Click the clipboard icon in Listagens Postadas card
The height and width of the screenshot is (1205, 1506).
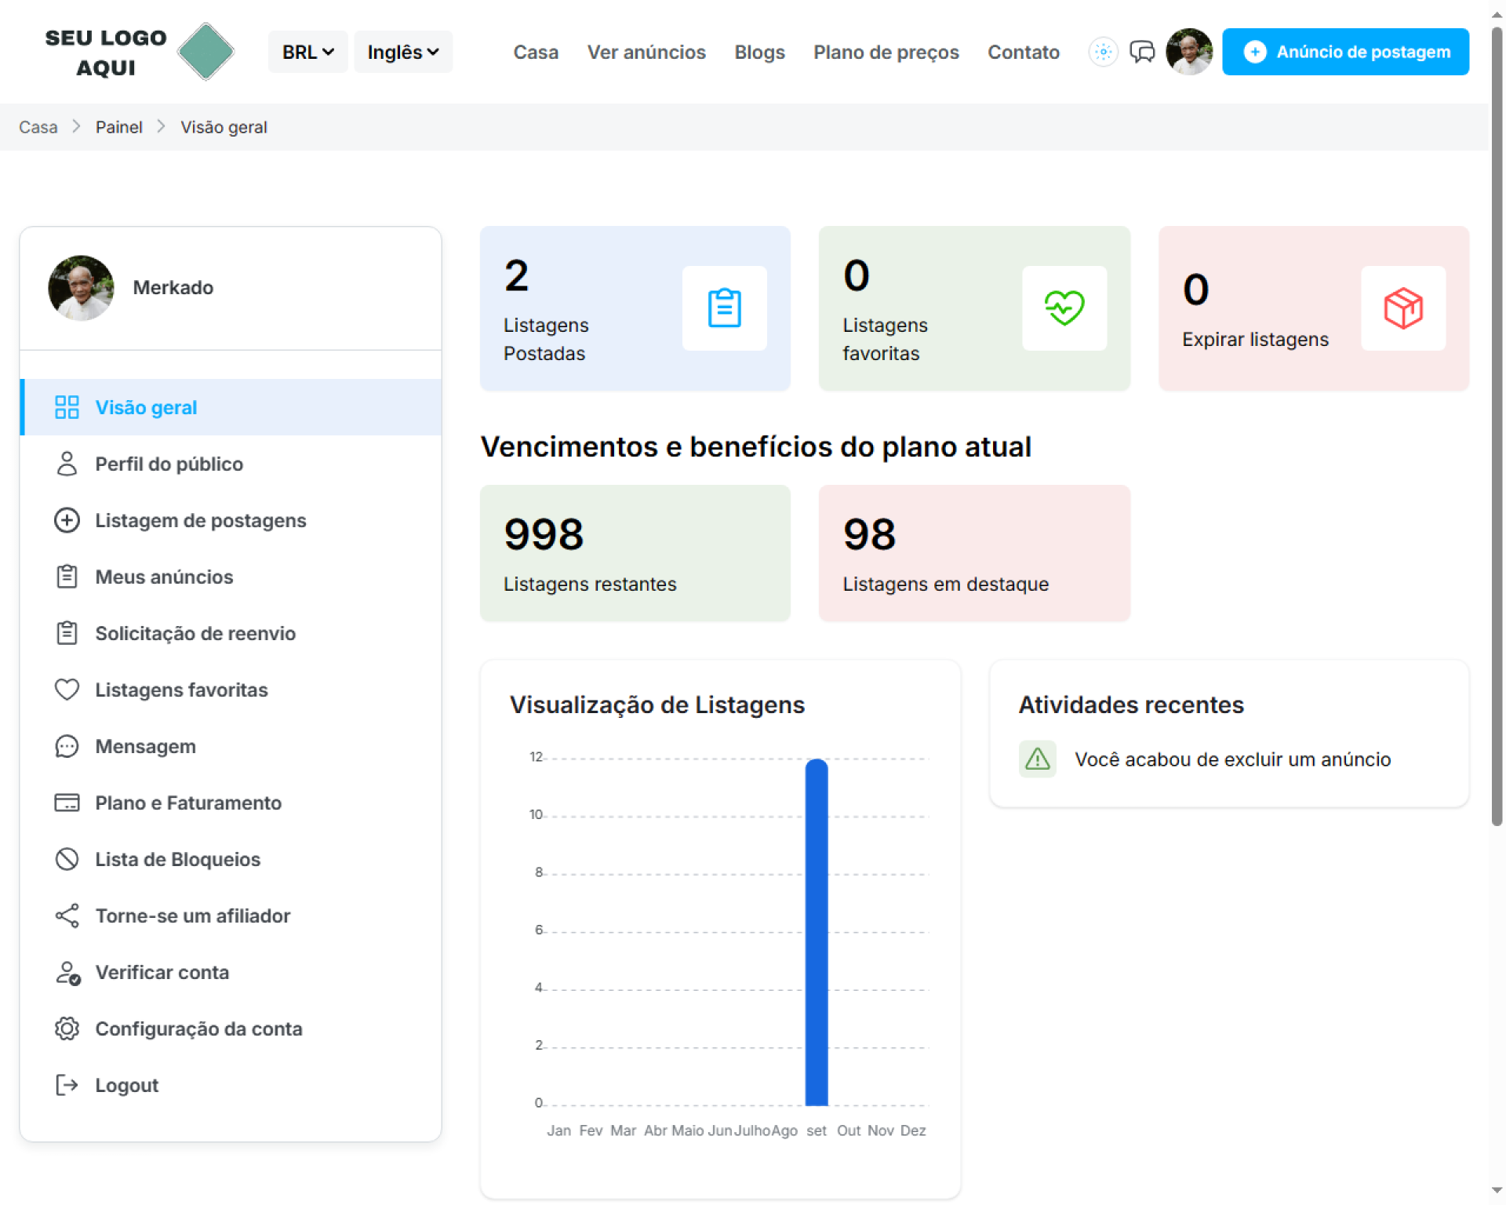[724, 308]
